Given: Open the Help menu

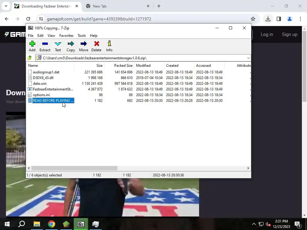Looking at the screenshot, I should (x=94, y=36).
